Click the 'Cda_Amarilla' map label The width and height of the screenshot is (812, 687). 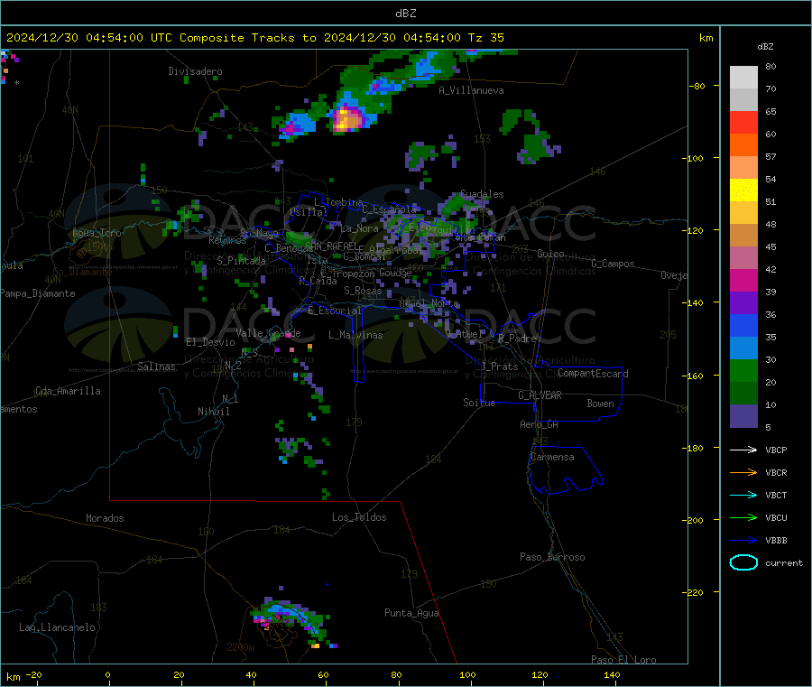pyautogui.click(x=68, y=391)
